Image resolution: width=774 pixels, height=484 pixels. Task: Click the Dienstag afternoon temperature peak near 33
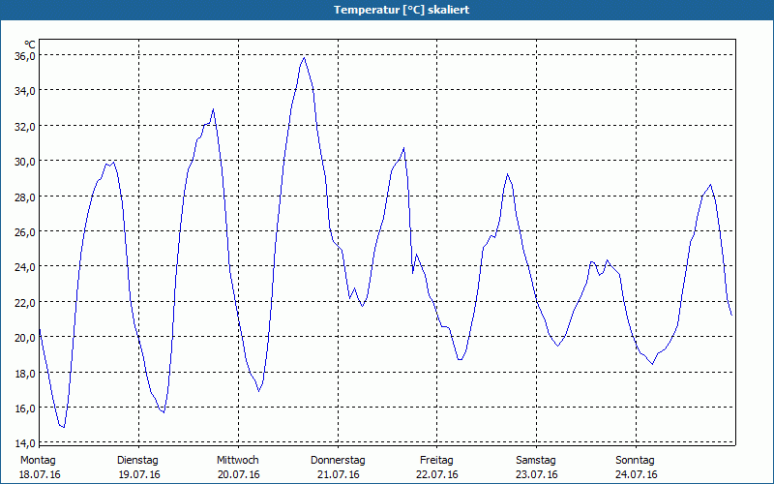[213, 109]
